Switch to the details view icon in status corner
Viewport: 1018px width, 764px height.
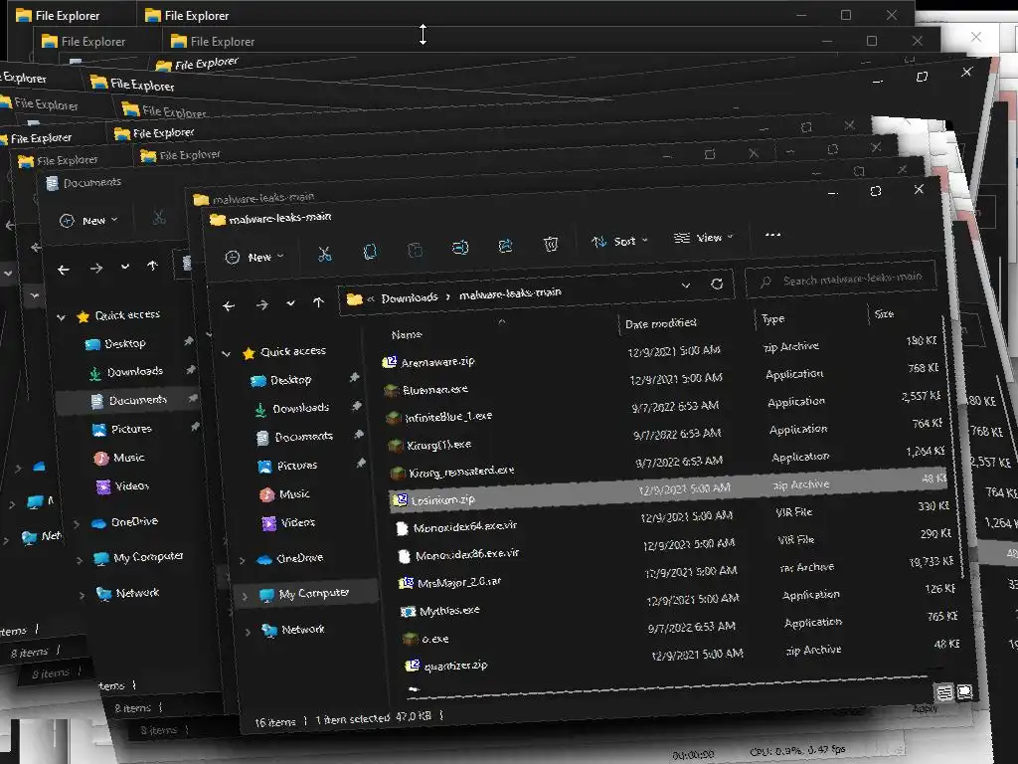944,692
